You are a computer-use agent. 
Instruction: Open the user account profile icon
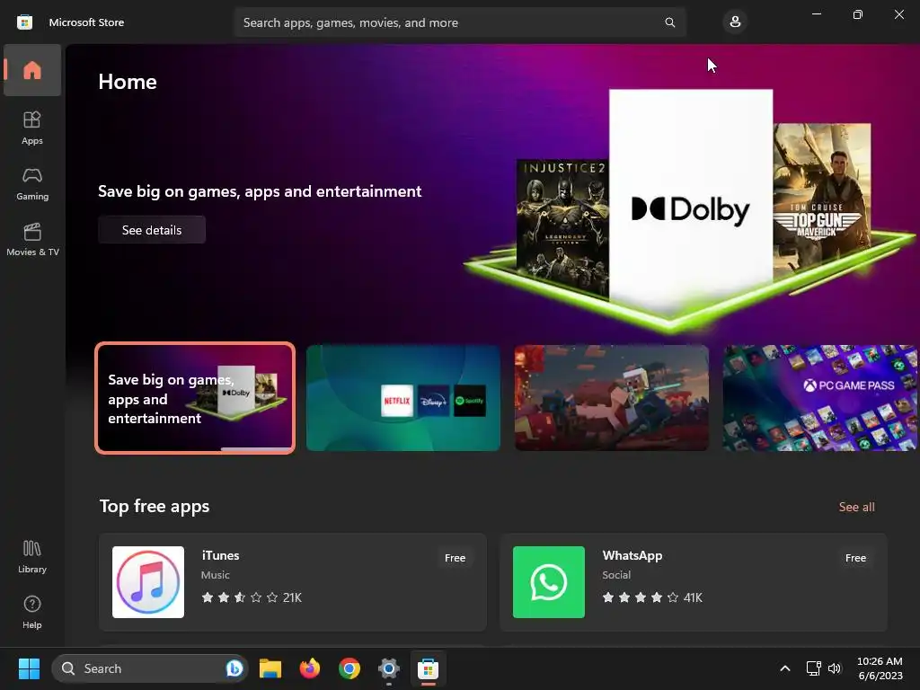[735, 22]
